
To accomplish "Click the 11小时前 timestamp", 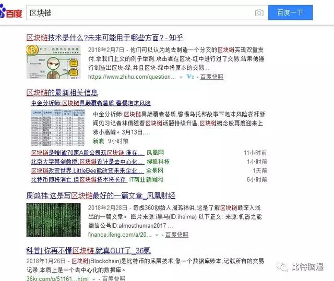I will [255, 153].
